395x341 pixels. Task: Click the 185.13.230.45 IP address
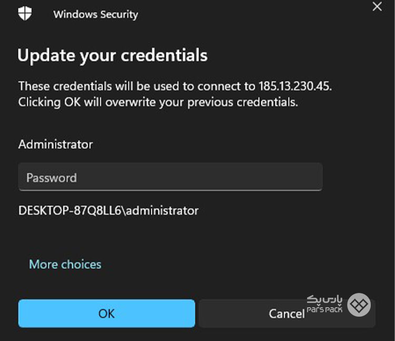click(294, 86)
